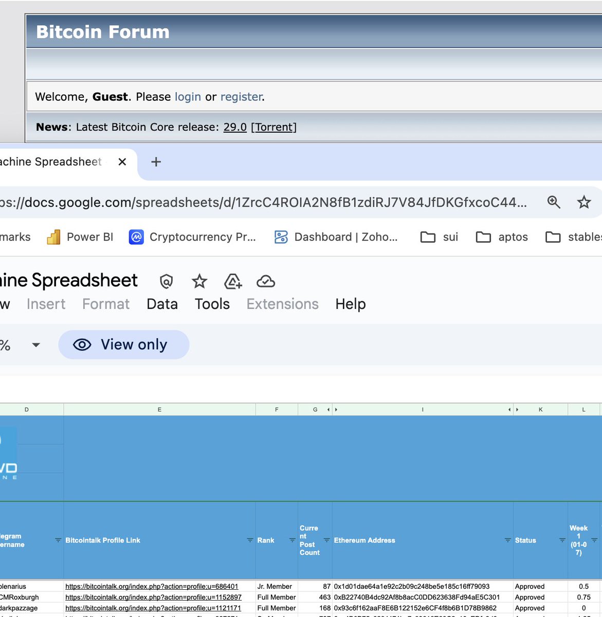Expand the zoom percentage dropdown arrow
This screenshot has height=617, width=602.
pos(36,345)
